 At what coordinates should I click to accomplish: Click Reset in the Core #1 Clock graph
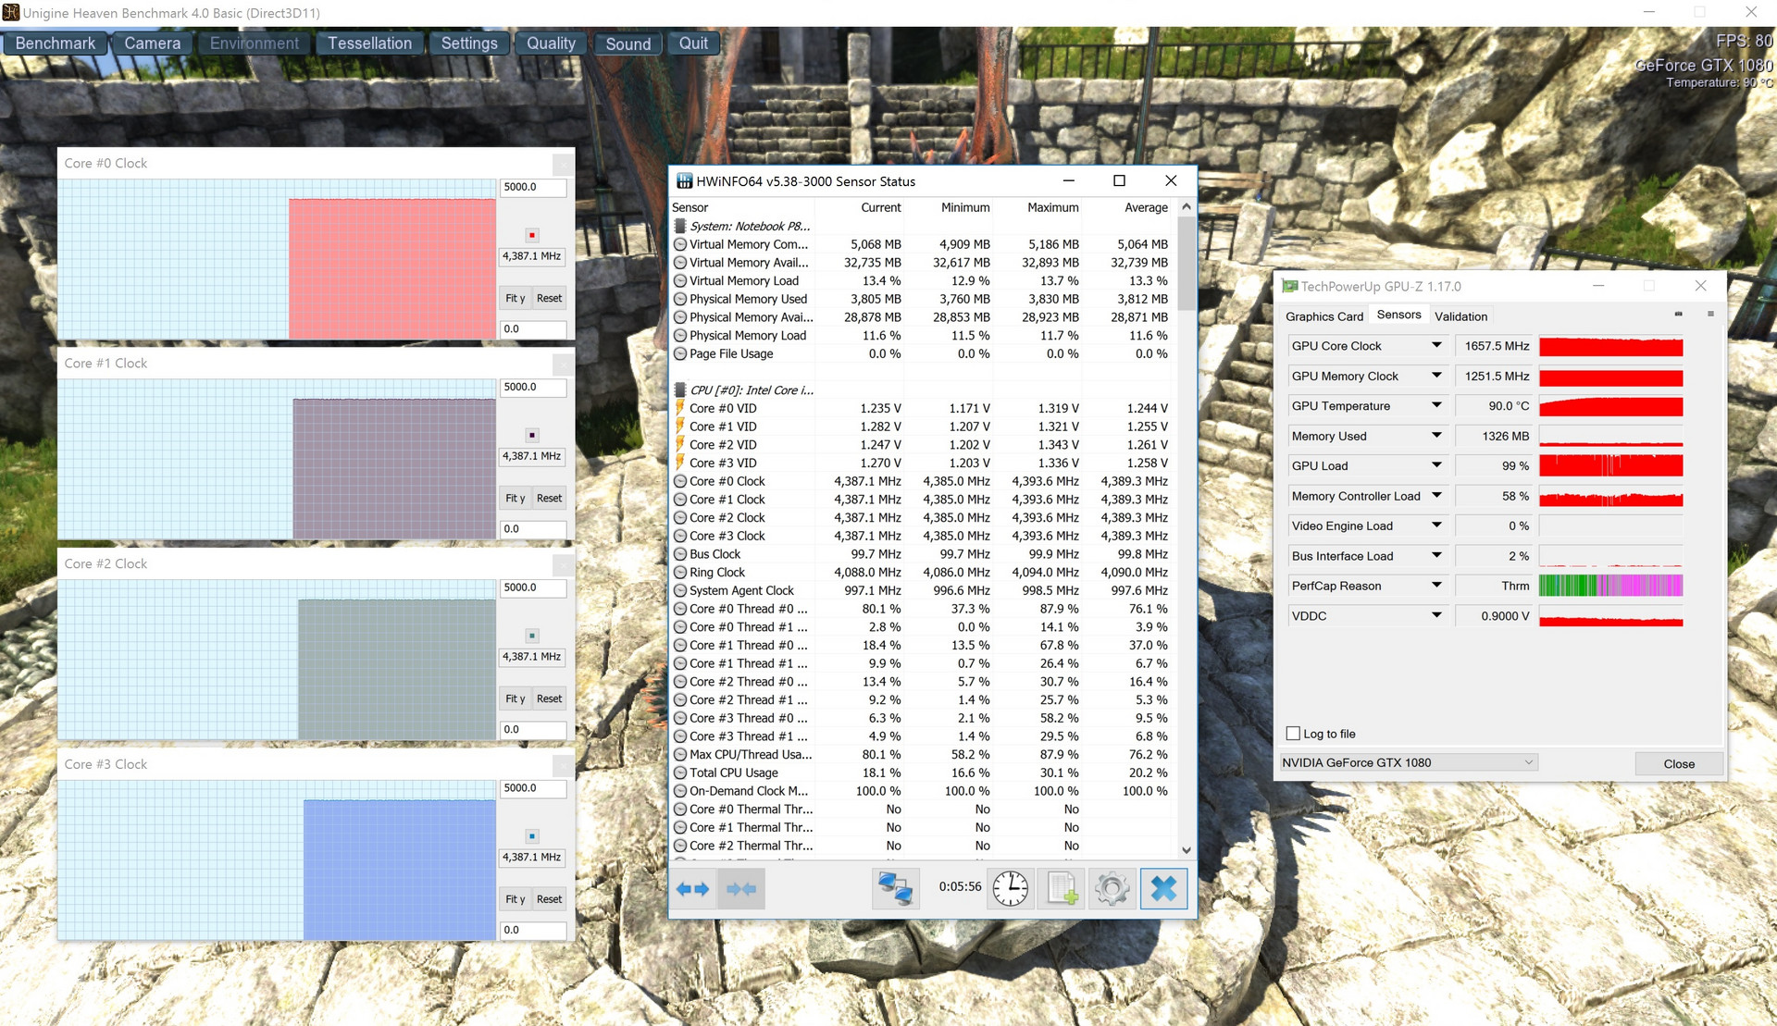pyautogui.click(x=549, y=499)
